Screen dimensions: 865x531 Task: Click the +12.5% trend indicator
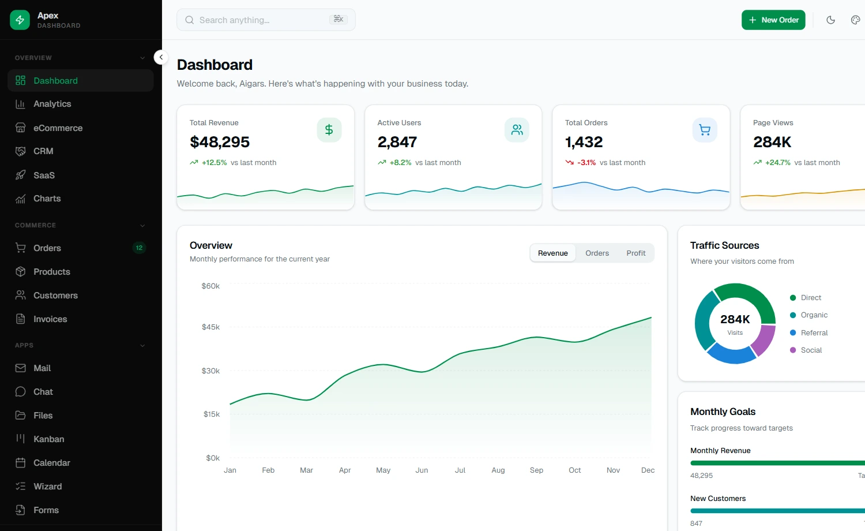208,163
